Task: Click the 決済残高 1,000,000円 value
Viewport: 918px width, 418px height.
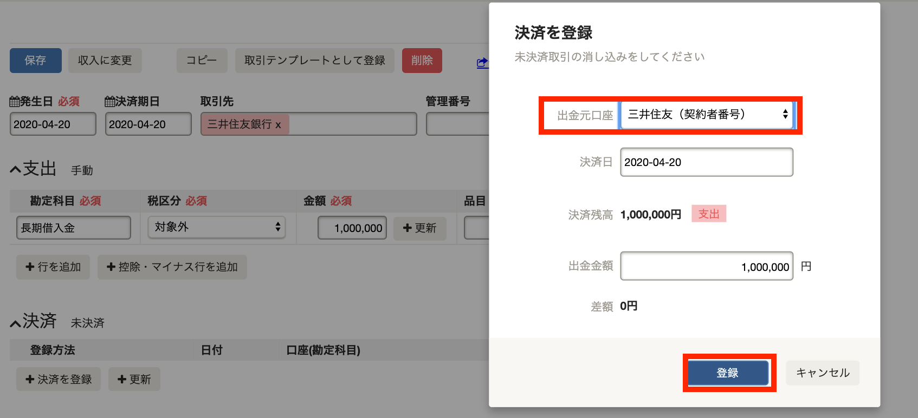Action: pos(651,215)
